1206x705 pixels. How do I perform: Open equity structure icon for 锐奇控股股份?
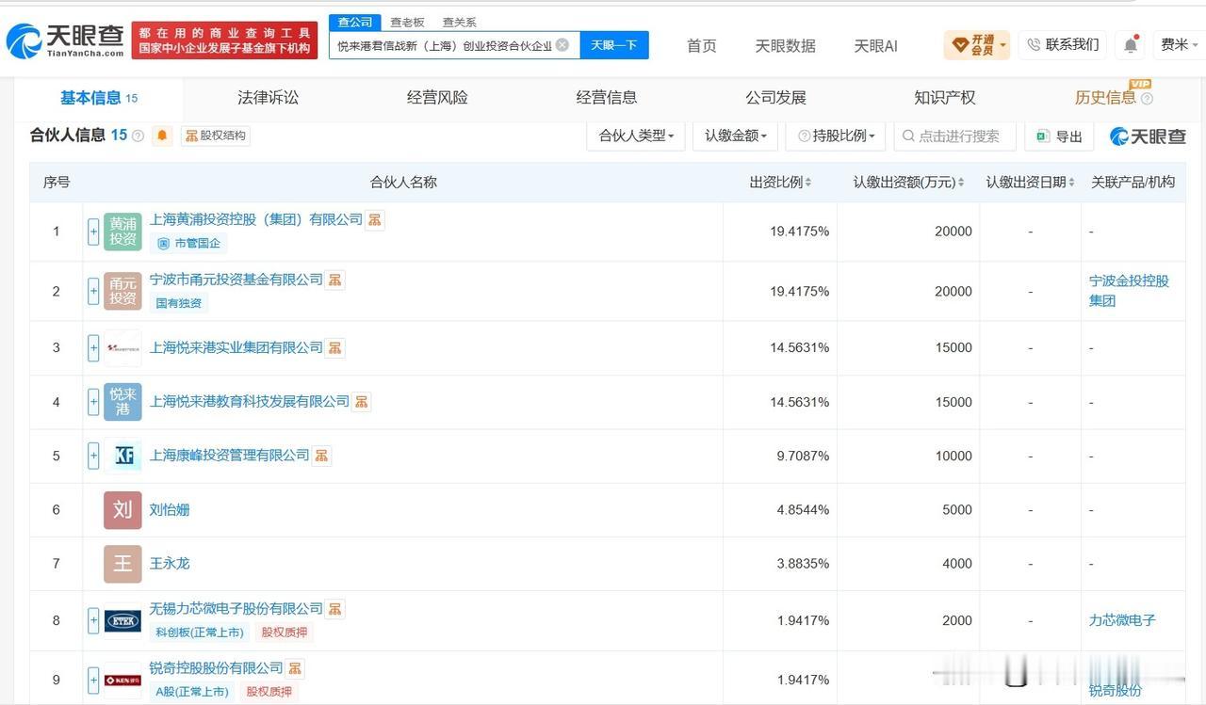click(x=296, y=668)
